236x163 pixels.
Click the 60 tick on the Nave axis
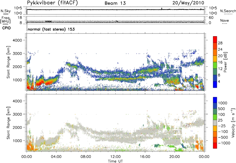pos(211,18)
